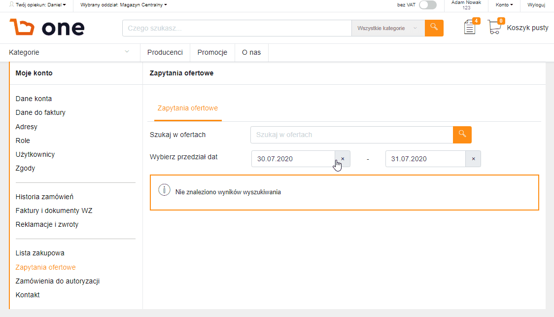Open the Kategorie menu expander
The width and height of the screenshot is (554, 317).
pos(127,52)
